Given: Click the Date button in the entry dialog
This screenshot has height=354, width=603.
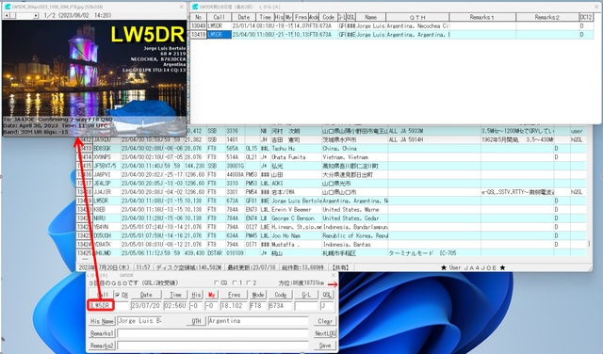Looking at the screenshot, I should coord(146,295).
